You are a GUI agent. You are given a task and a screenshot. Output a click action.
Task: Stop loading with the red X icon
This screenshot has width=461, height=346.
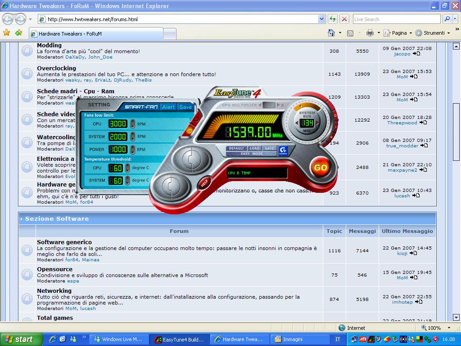click(344, 19)
